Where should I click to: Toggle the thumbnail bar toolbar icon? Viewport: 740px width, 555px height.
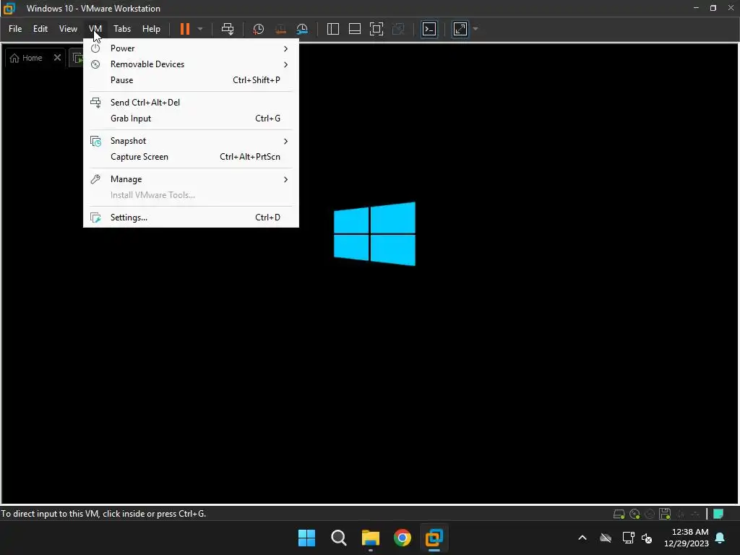[x=354, y=29]
